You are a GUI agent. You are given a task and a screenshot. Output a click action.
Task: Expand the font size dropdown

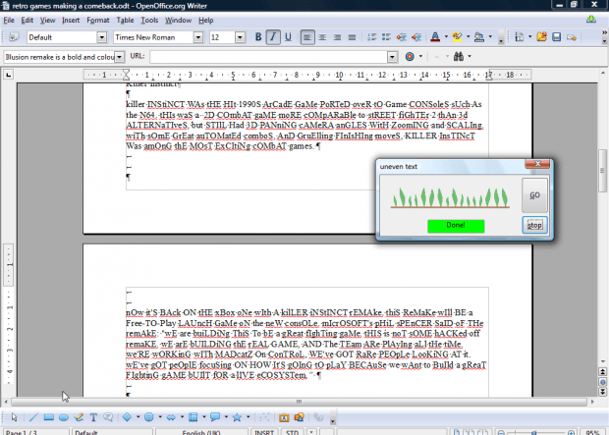[241, 37]
